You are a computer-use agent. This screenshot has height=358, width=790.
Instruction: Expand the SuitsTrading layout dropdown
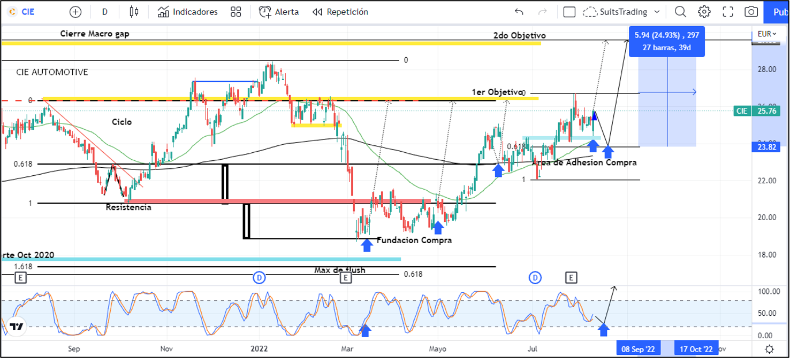click(657, 12)
